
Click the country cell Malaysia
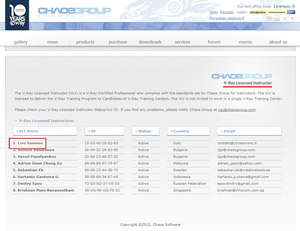click(181, 163)
